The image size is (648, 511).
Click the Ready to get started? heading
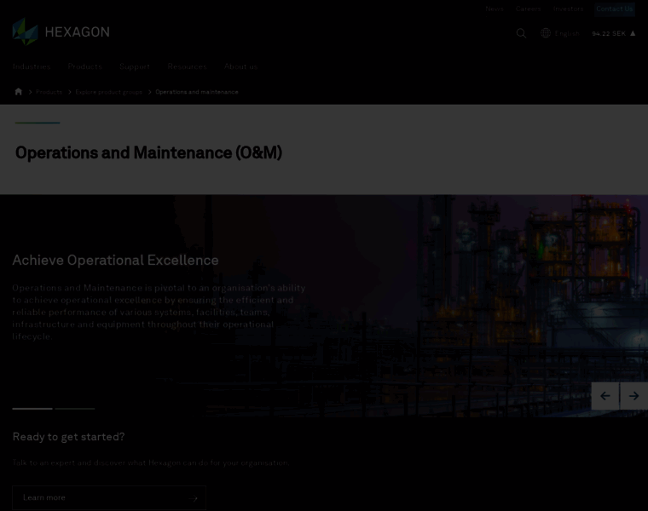(x=68, y=437)
